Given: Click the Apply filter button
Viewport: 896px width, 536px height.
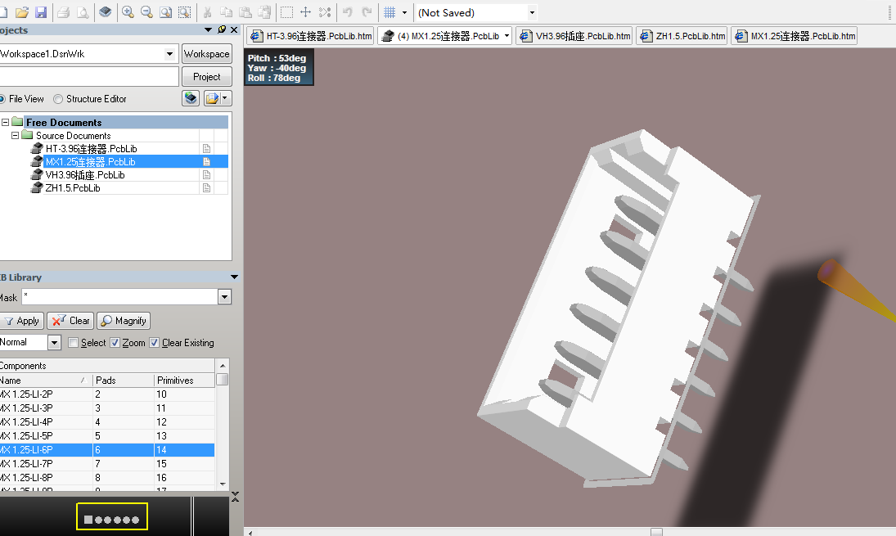Looking at the screenshot, I should (21, 321).
